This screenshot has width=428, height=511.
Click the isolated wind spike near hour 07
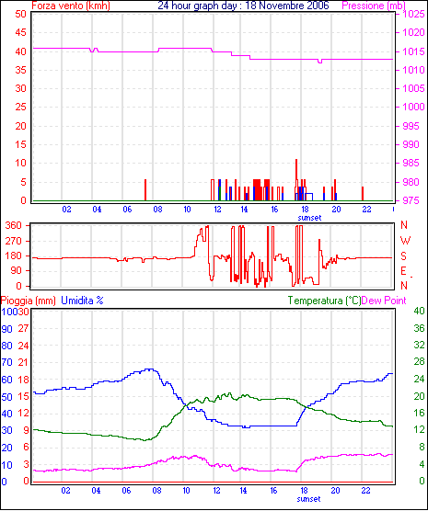pos(145,190)
